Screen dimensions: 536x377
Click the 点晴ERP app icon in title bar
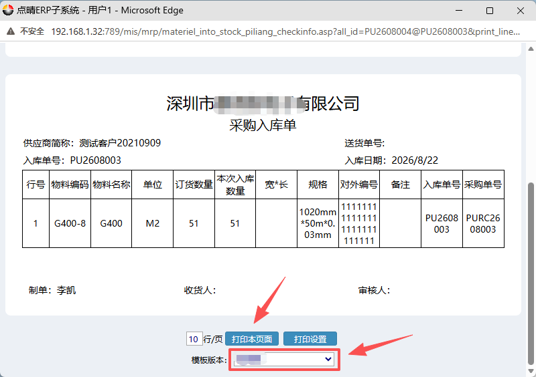[8, 10]
